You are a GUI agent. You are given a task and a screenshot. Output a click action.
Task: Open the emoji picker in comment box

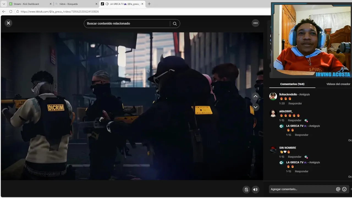click(x=344, y=189)
